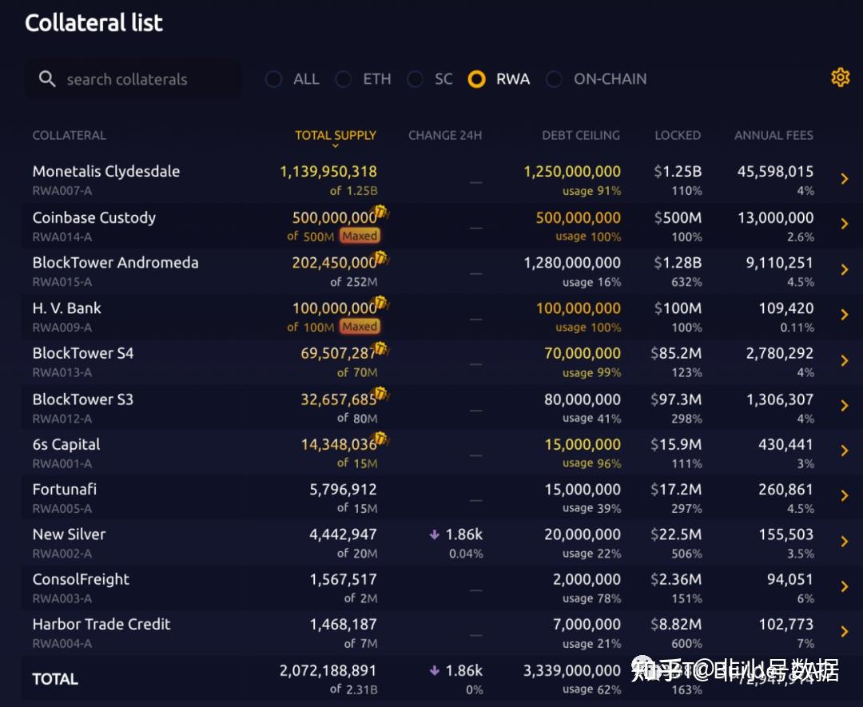Click total supply value 1,139,950,318
The image size is (863, 707).
click(328, 172)
